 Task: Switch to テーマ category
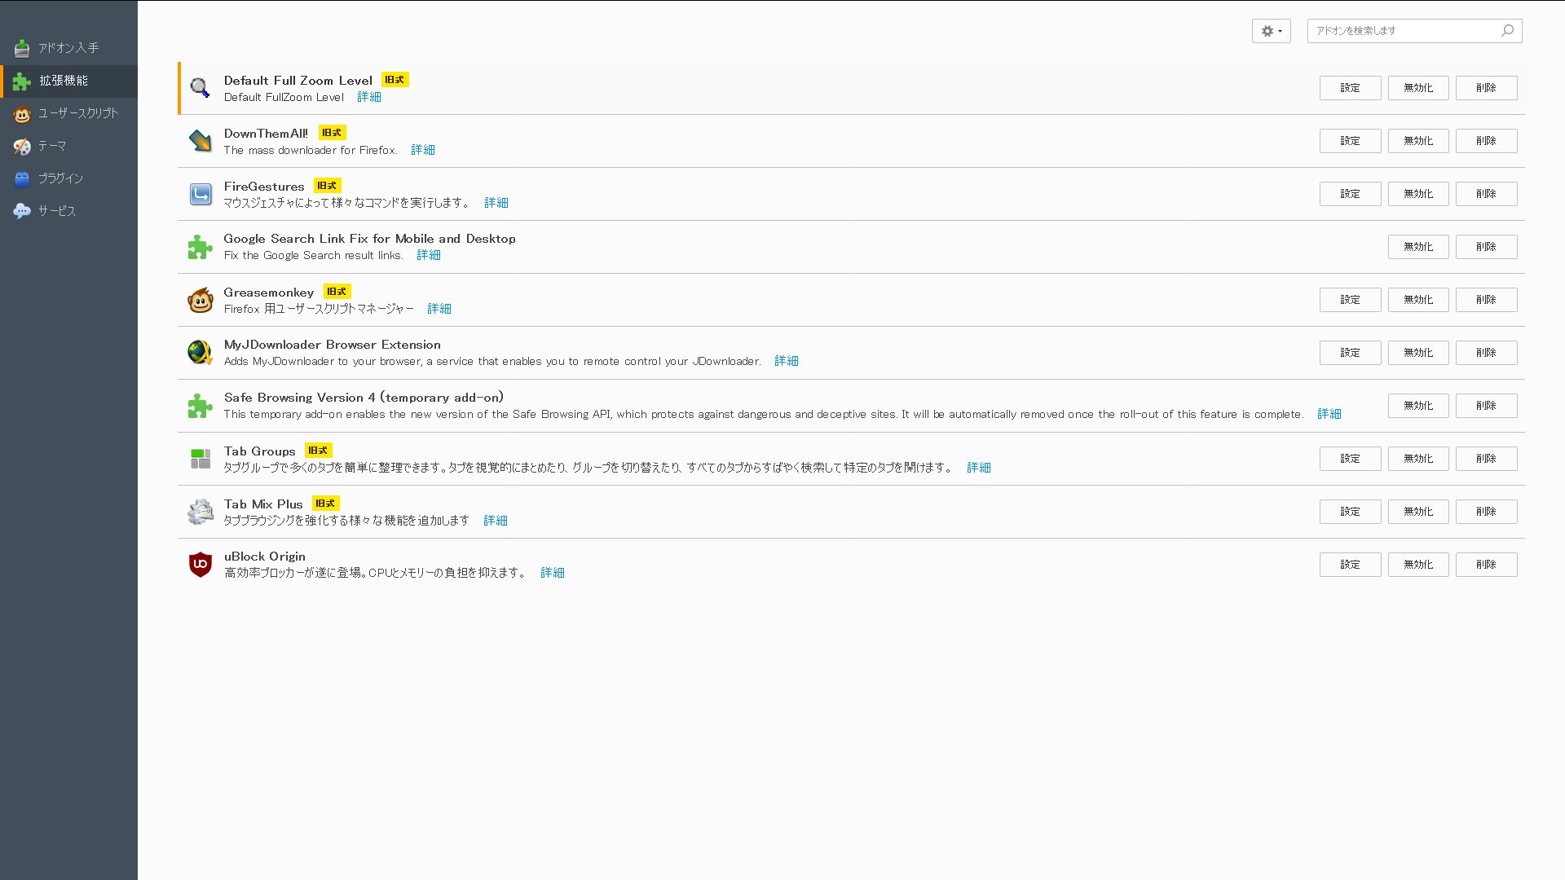68,146
